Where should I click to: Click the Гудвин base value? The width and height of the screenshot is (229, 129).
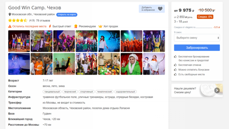(47, 114)
